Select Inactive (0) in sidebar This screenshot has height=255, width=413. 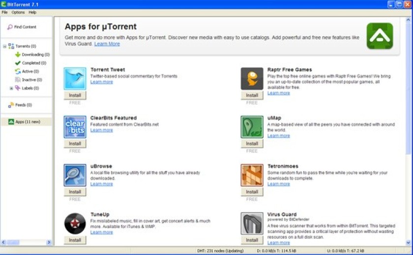[x=32, y=80]
